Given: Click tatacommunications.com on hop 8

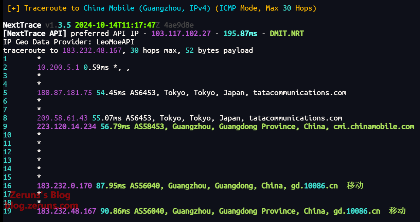Looking at the screenshot, I should pos(295,118).
